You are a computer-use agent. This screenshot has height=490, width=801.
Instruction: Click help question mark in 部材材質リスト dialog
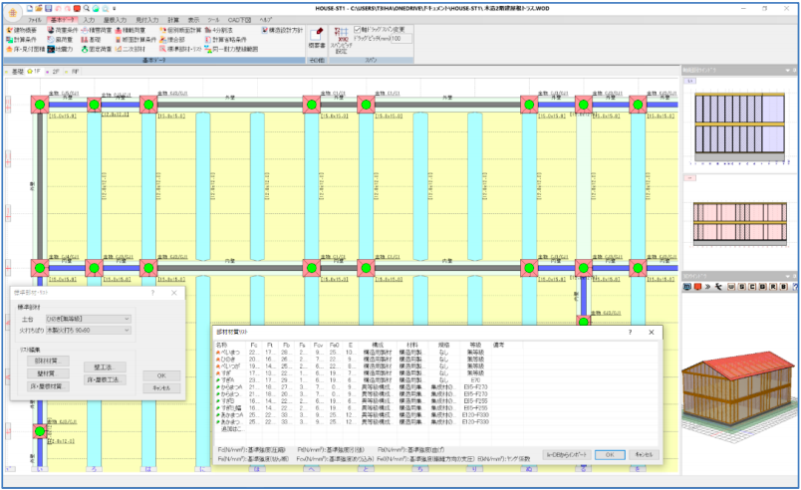630,333
